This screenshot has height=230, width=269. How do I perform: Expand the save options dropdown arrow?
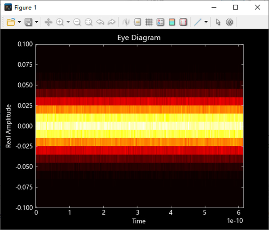[37, 22]
